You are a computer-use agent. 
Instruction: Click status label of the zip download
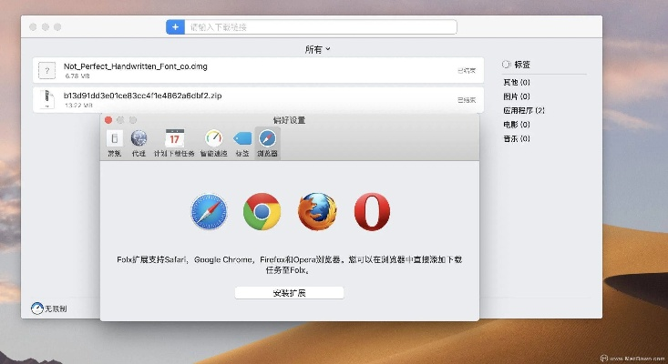click(467, 100)
